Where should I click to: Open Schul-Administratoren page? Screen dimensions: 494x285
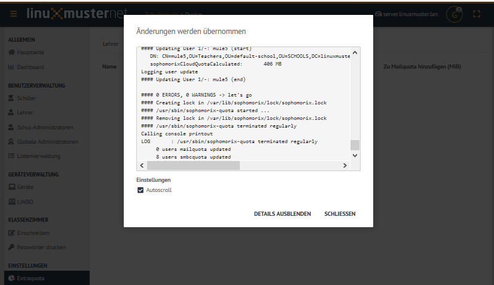click(45, 127)
